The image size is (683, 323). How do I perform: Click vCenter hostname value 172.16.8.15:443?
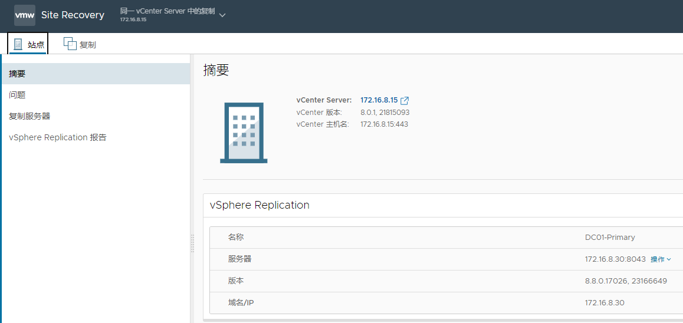point(384,124)
